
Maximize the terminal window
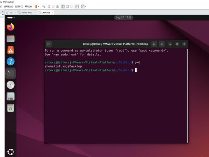pos(177,44)
